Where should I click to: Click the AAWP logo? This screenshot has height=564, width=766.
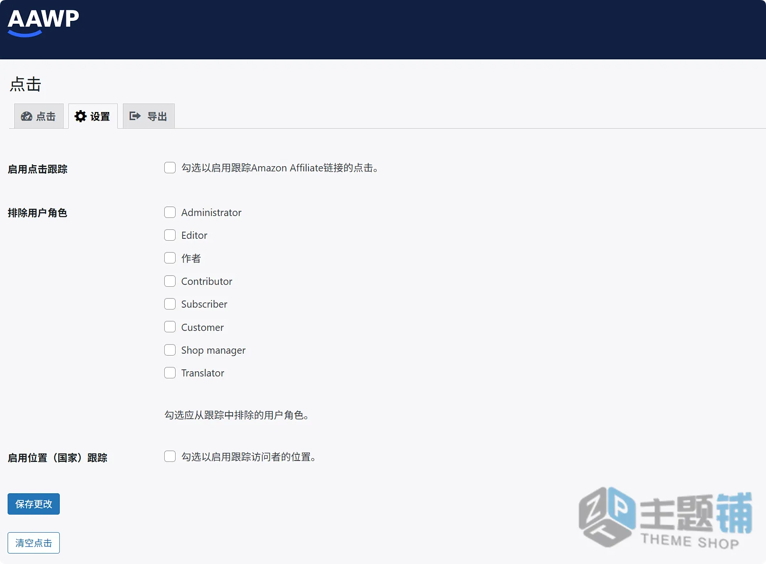(43, 23)
